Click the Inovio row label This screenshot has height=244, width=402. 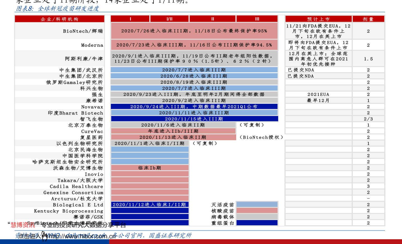pyautogui.click(x=94, y=174)
